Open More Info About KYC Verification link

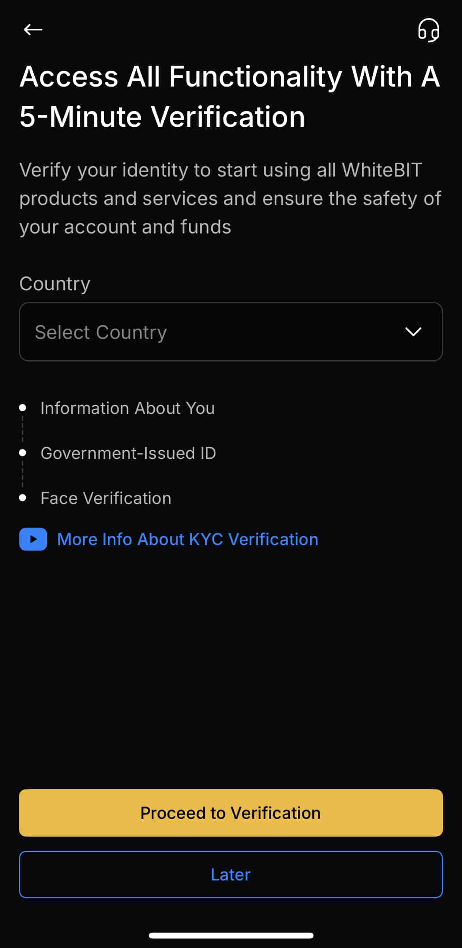tap(188, 539)
